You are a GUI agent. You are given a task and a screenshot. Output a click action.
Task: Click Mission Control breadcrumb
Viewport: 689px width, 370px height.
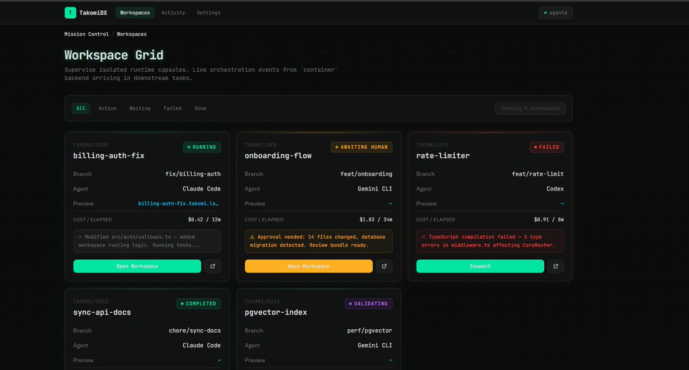tap(87, 34)
